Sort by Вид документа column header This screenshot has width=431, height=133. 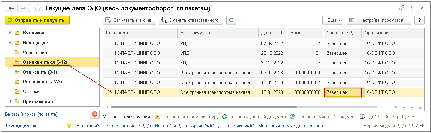[x=218, y=33]
